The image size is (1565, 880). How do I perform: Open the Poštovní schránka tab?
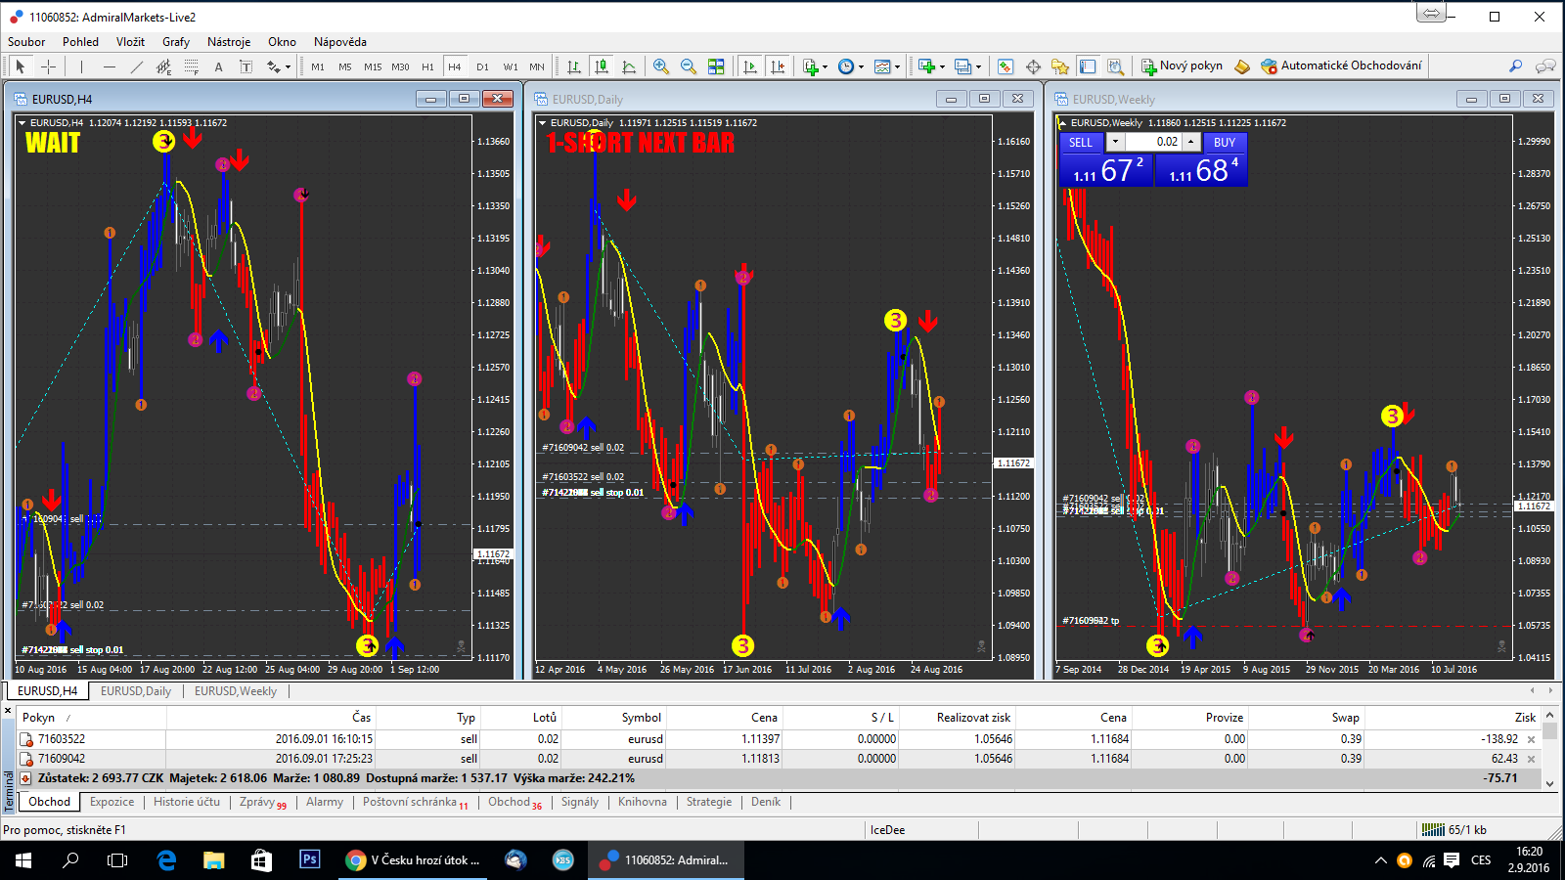click(416, 802)
